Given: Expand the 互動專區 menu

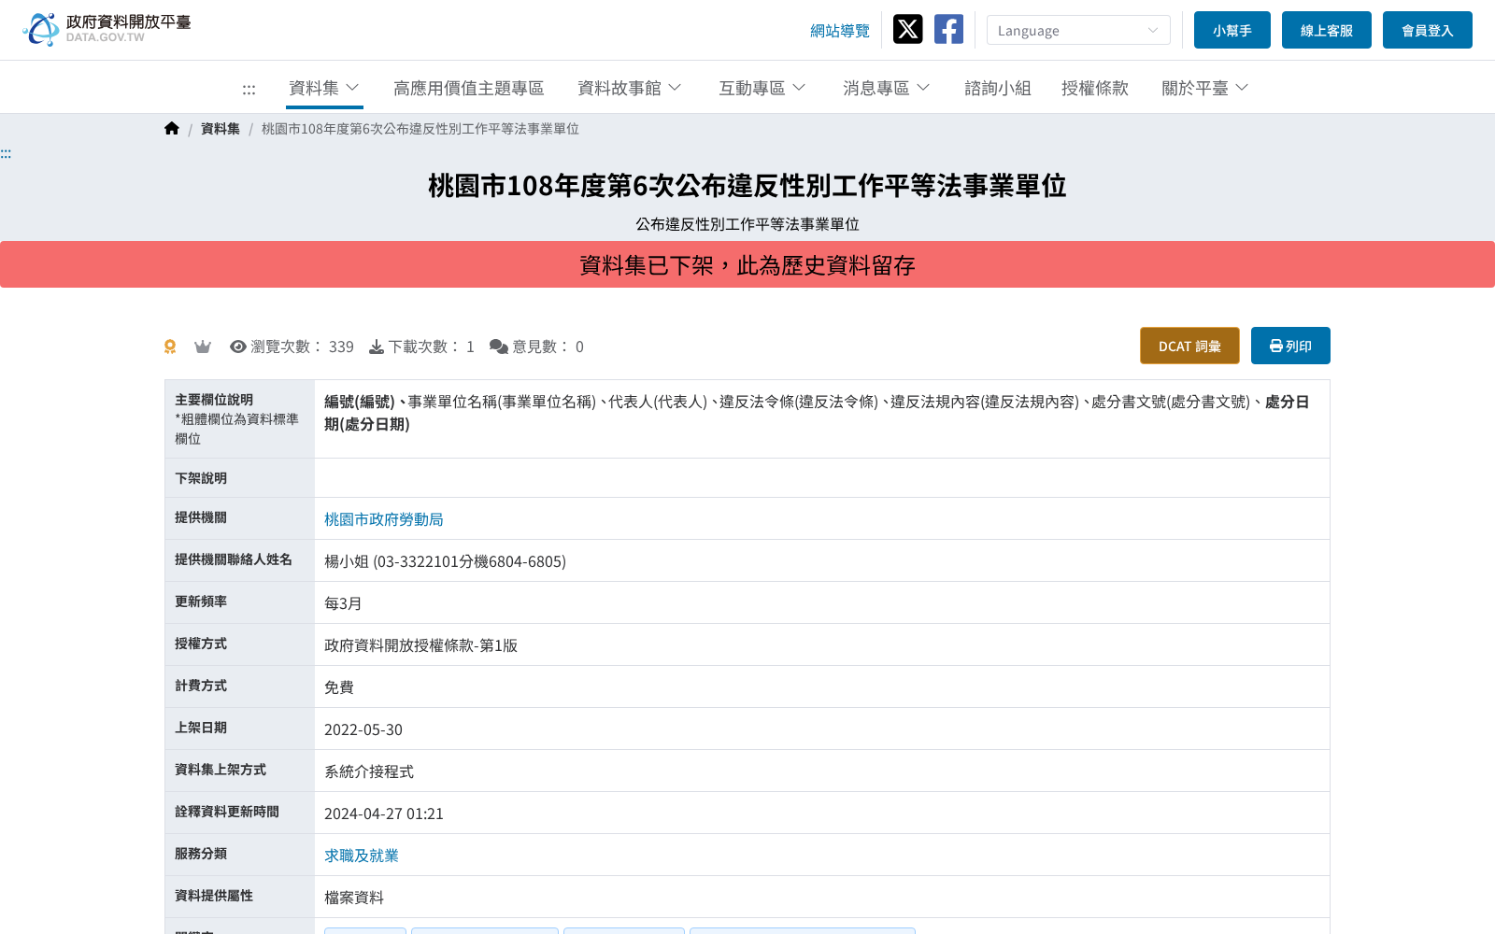Looking at the screenshot, I should [762, 88].
